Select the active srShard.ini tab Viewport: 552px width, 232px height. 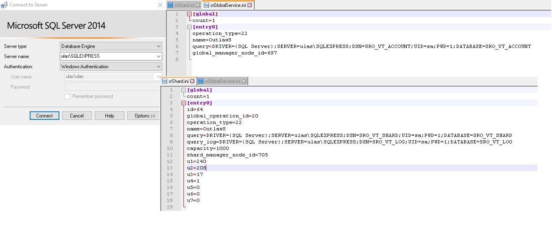point(178,81)
